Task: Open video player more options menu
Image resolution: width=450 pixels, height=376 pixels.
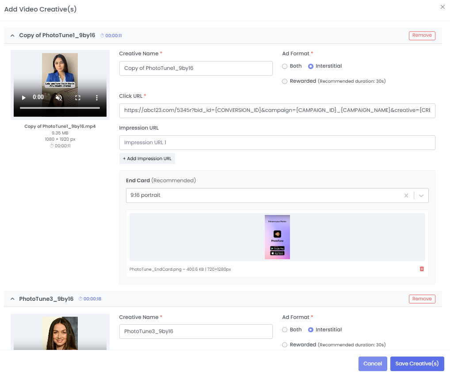Action: click(97, 97)
